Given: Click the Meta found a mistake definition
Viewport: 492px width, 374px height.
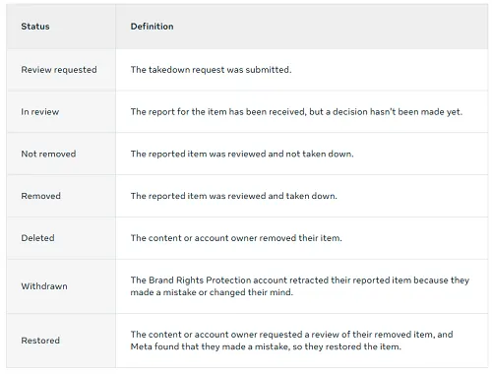Looking at the screenshot, I should [x=291, y=341].
